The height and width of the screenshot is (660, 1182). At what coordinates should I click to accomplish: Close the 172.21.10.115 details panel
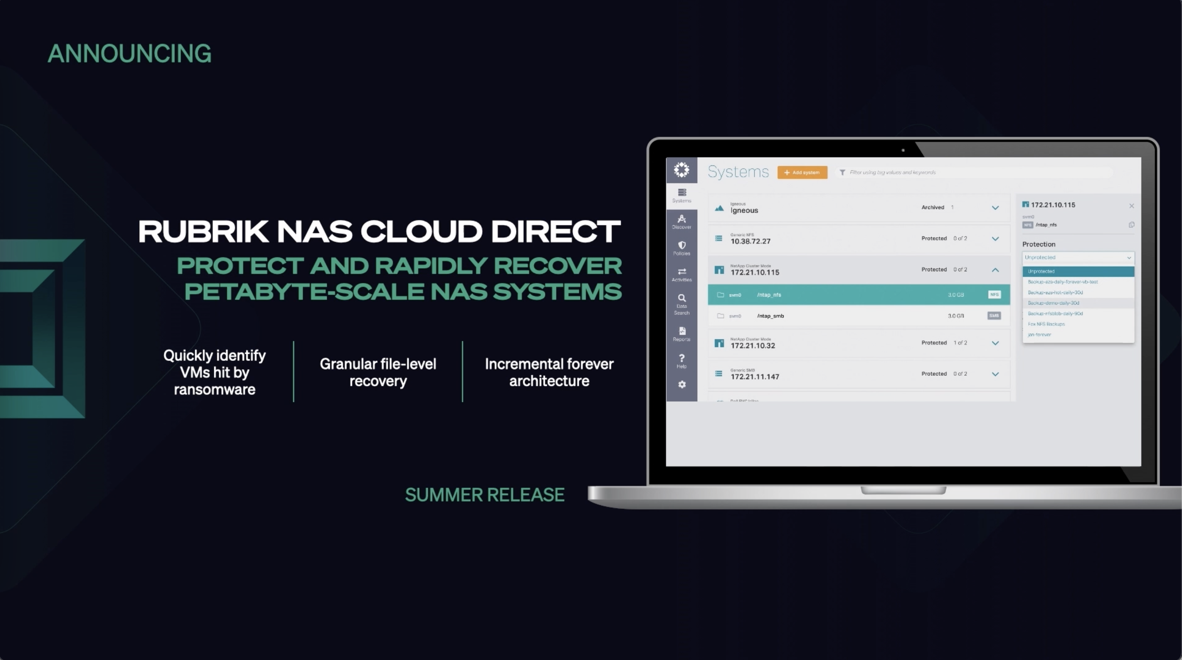(1131, 206)
